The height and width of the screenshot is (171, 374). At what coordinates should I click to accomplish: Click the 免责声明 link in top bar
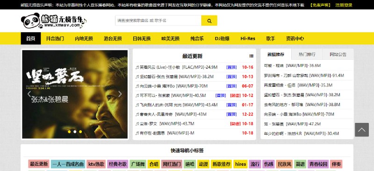320,5
